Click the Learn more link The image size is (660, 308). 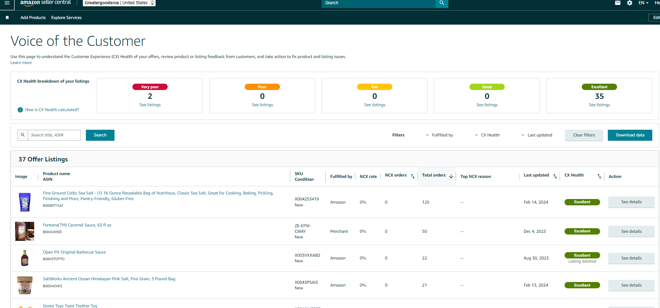(x=21, y=63)
